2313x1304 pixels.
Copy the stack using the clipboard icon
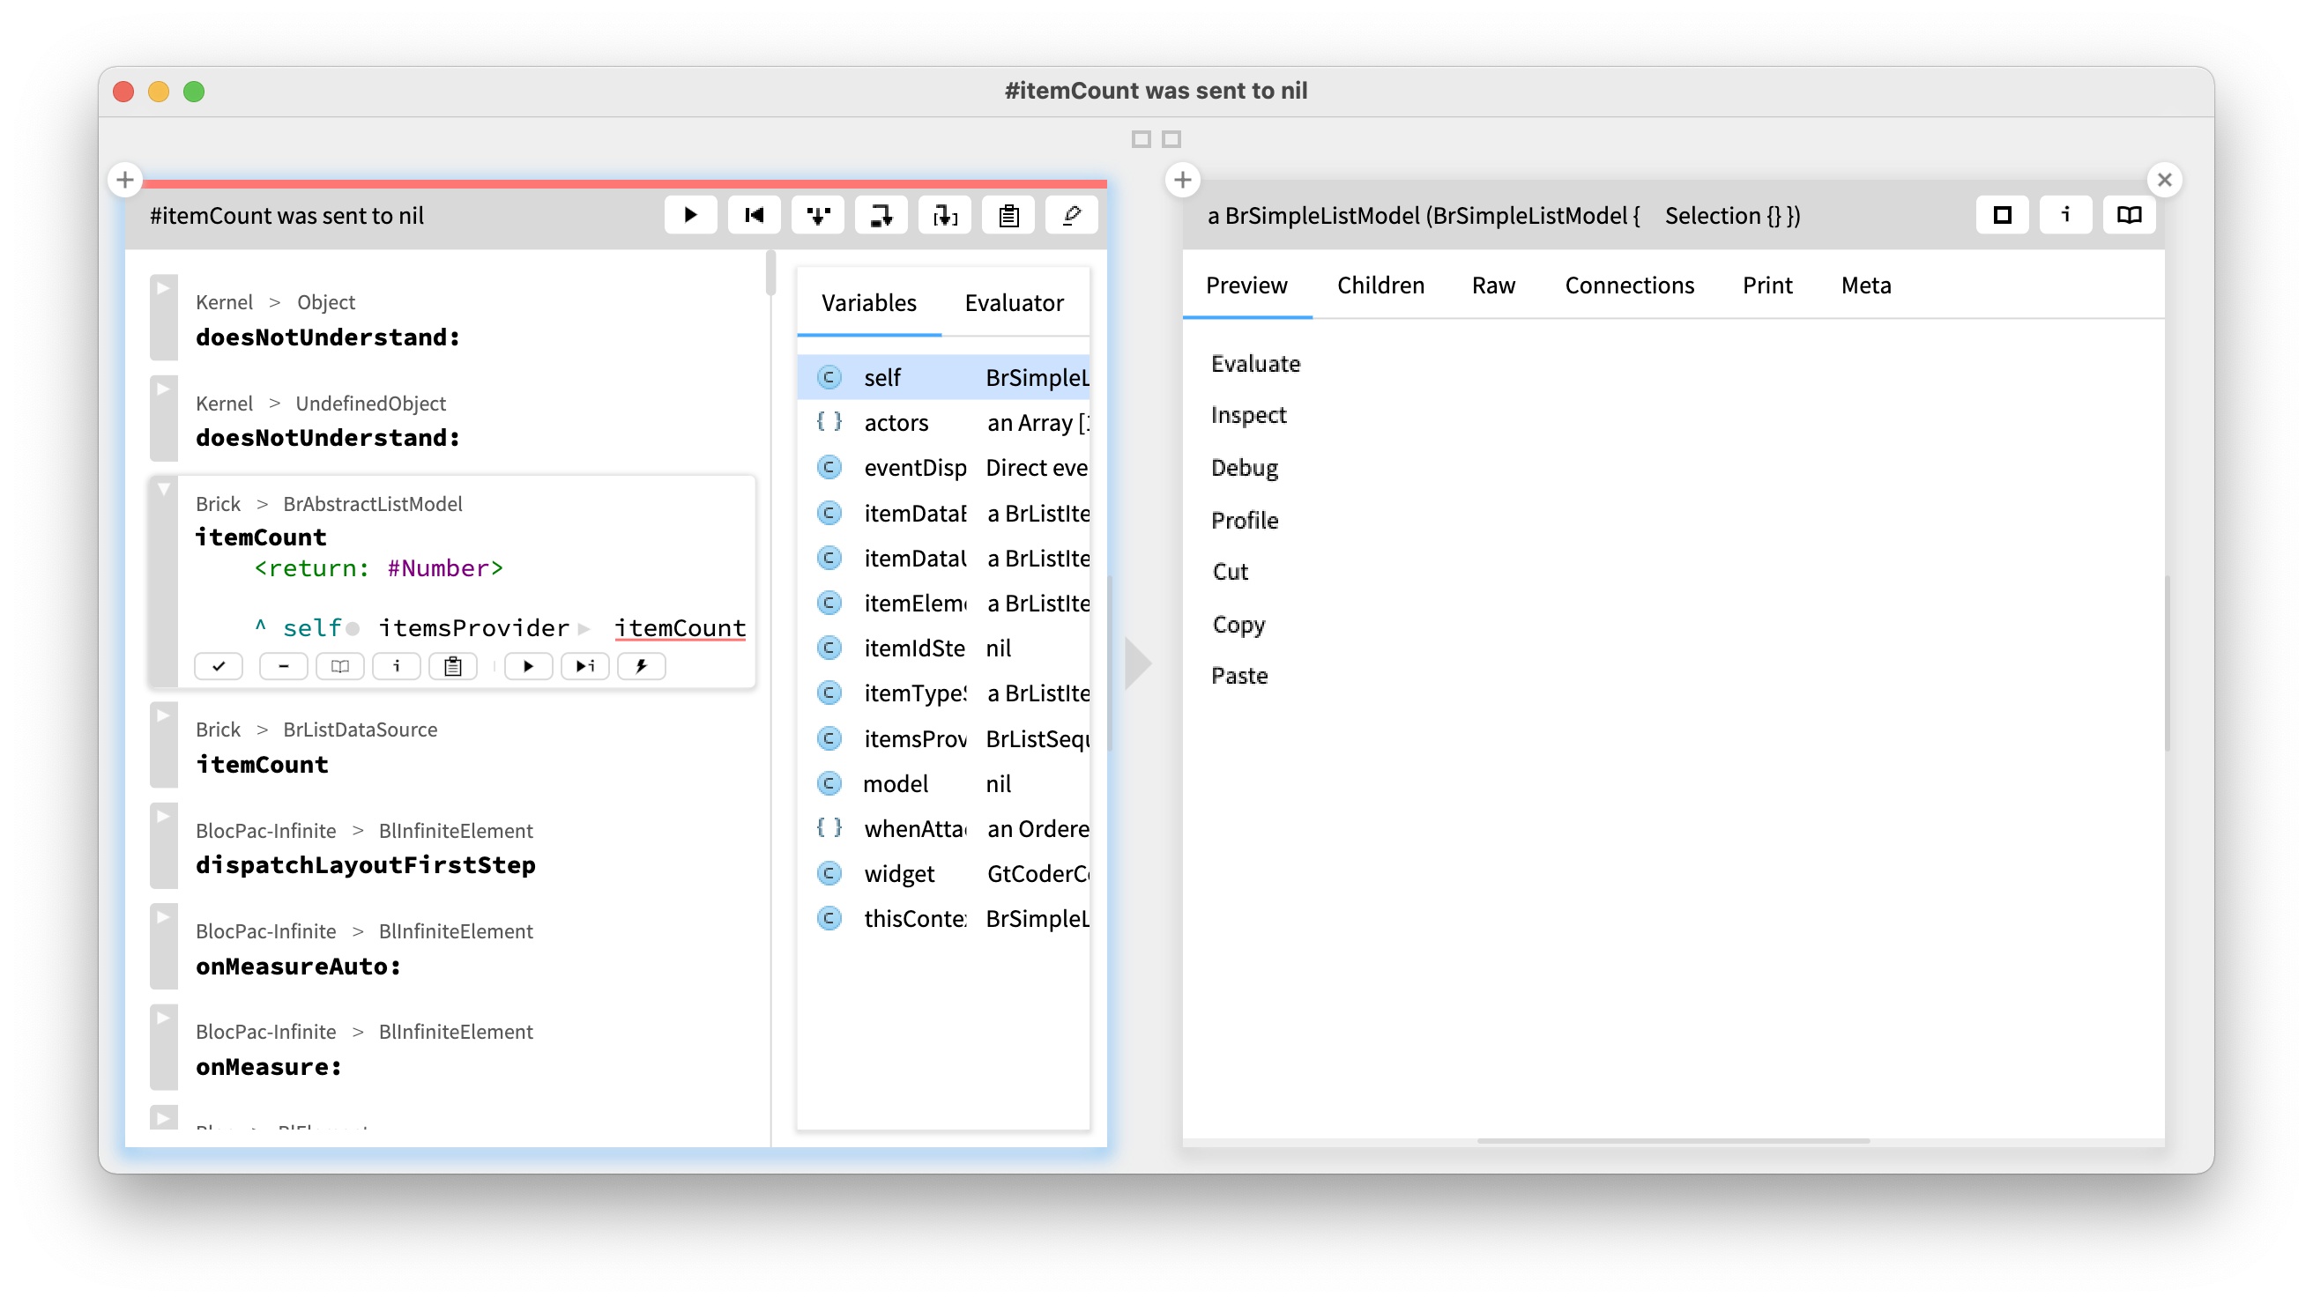click(1008, 214)
